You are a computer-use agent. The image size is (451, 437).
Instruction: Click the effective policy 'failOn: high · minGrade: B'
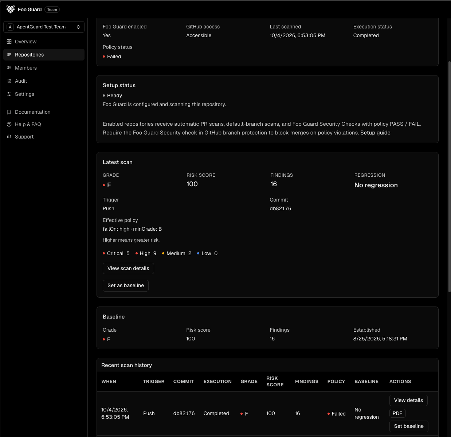132,229
